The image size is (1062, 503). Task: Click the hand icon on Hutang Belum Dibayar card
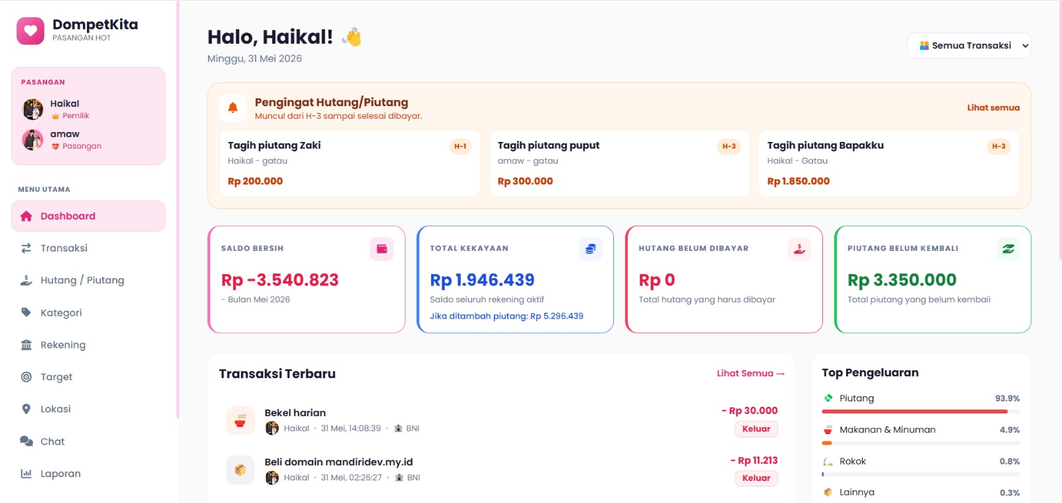coord(799,249)
